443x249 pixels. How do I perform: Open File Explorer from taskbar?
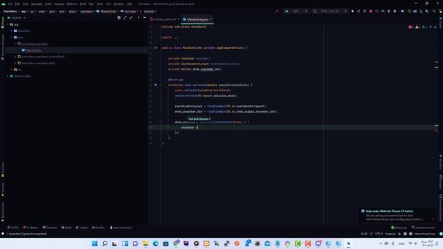tap(145, 243)
